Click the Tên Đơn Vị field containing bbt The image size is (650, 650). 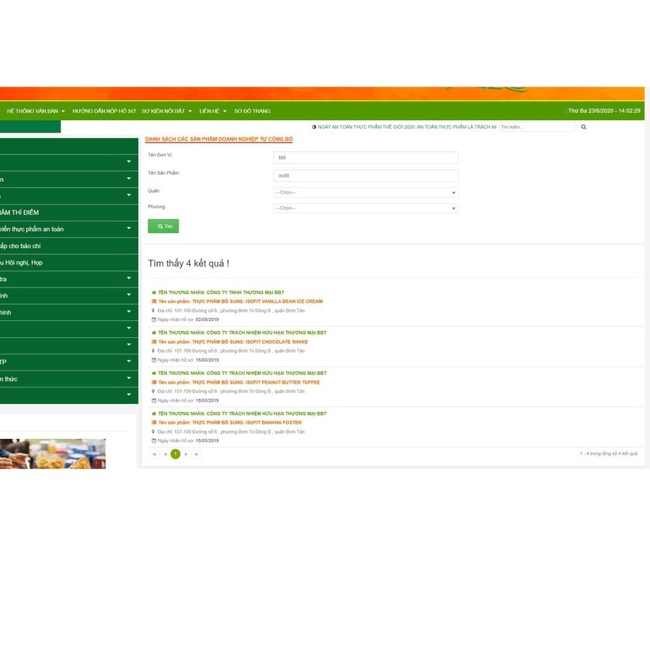point(365,158)
